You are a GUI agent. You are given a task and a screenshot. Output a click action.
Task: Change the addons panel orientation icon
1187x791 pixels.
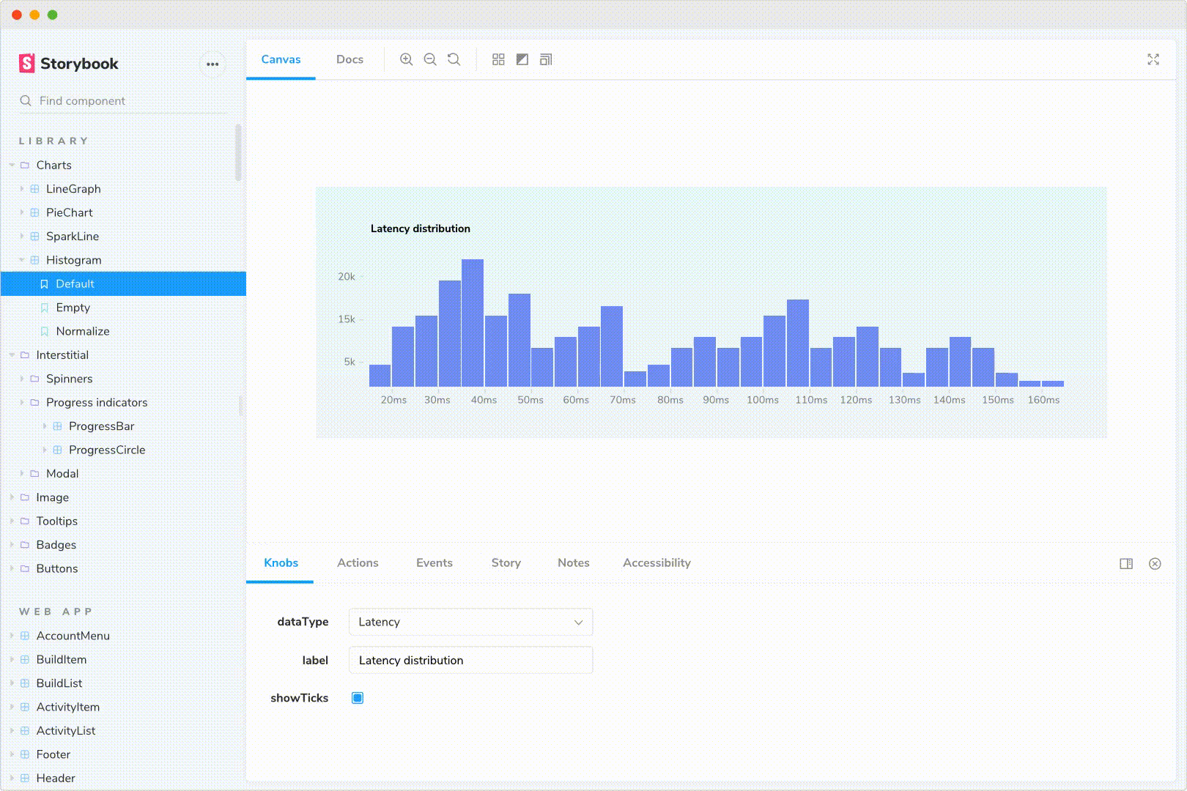click(1126, 563)
